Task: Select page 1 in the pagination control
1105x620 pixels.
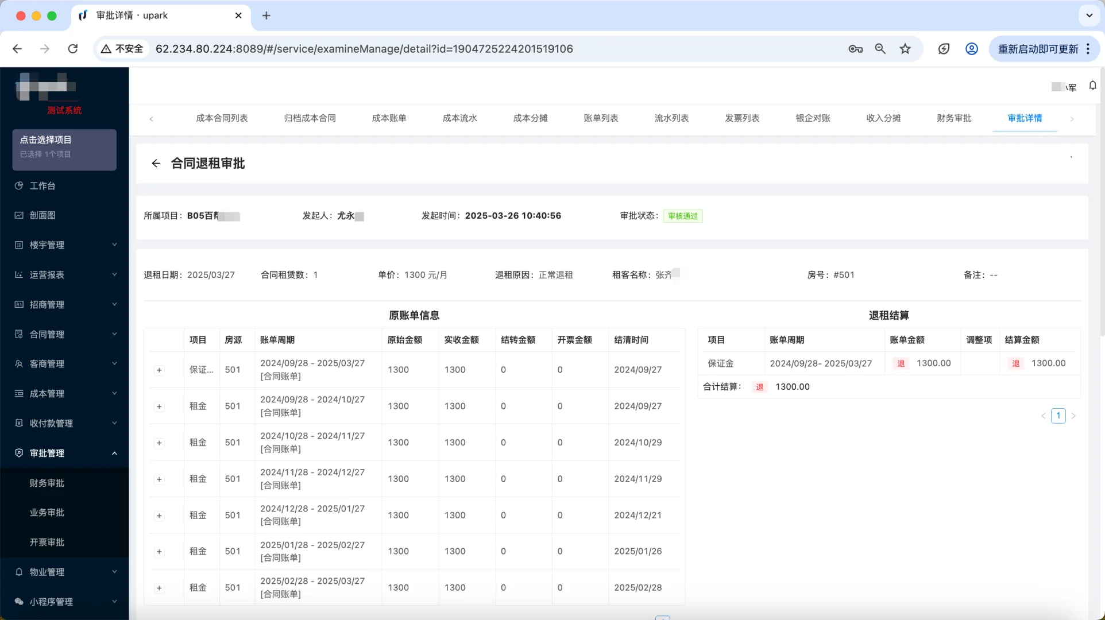Action: tap(1058, 415)
